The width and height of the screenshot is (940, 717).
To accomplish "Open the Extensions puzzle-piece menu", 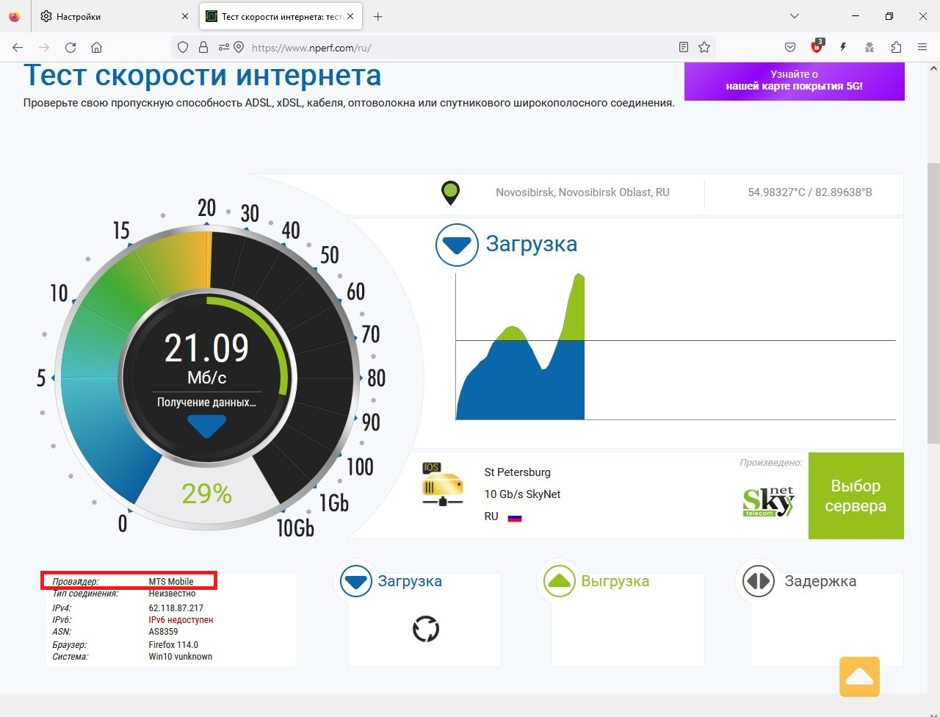I will (x=896, y=48).
